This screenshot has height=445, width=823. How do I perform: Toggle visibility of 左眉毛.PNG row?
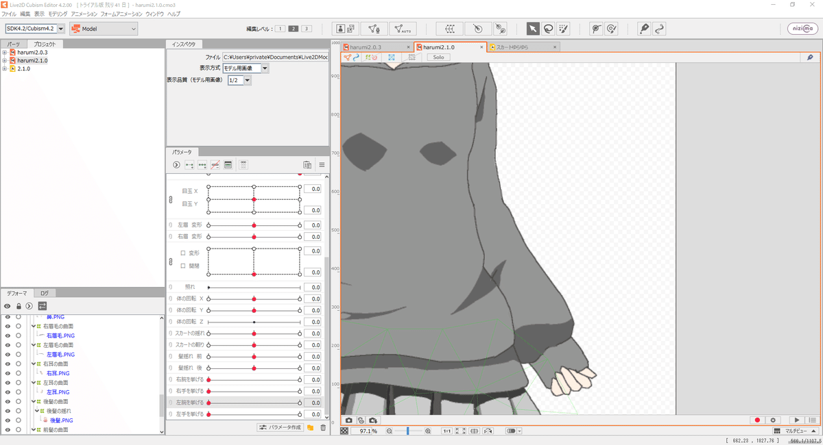[8, 355]
